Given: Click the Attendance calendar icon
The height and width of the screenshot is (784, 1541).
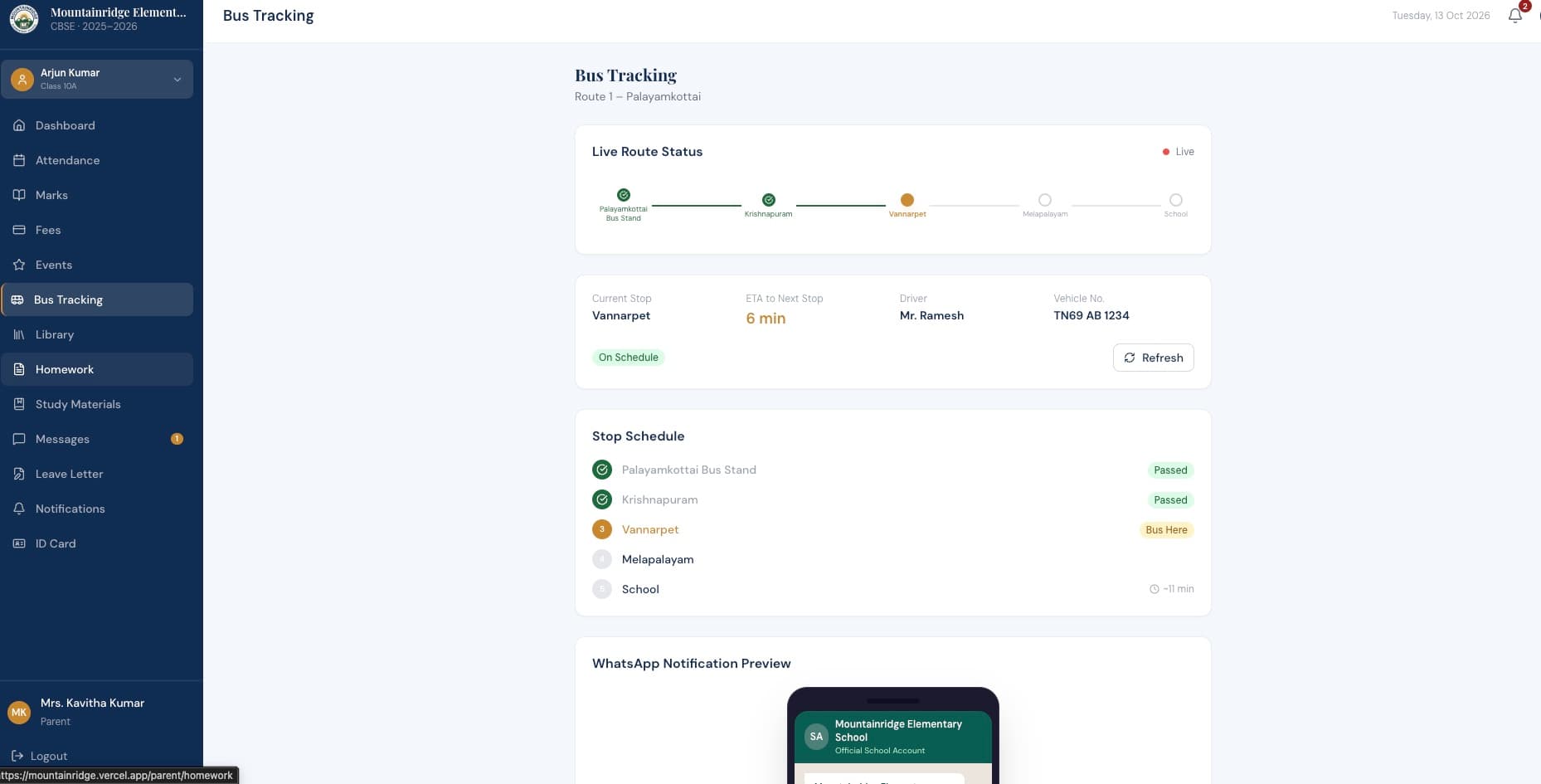Looking at the screenshot, I should click(19, 160).
